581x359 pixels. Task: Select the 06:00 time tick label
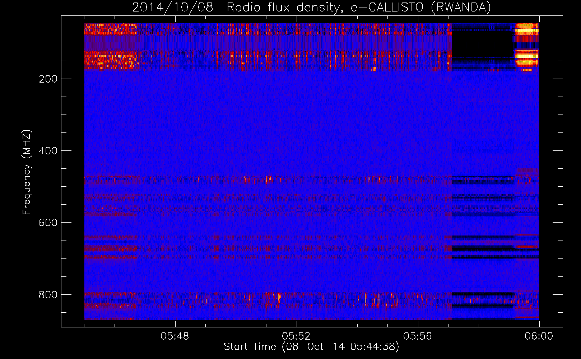click(539, 336)
